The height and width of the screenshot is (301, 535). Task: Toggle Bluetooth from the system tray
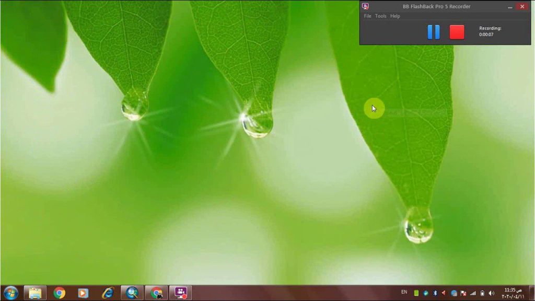click(x=435, y=293)
